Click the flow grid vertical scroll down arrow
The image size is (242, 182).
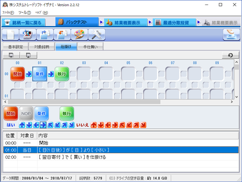point(236,97)
